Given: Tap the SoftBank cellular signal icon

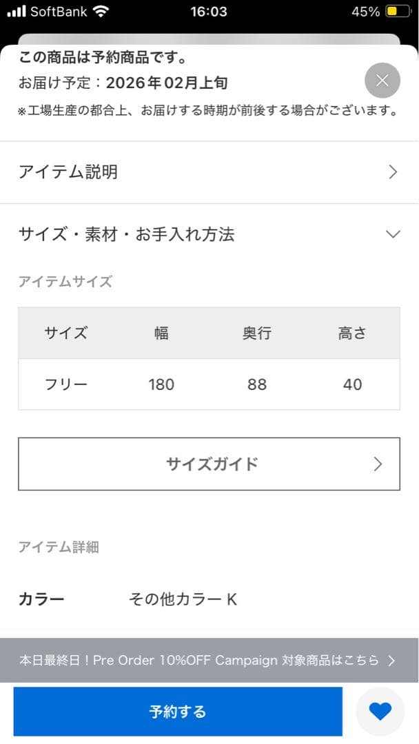Looking at the screenshot, I should pyautogui.click(x=14, y=11).
